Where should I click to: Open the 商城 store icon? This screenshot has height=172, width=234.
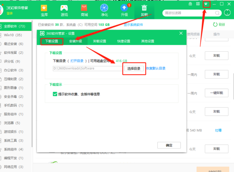[x=84, y=9]
